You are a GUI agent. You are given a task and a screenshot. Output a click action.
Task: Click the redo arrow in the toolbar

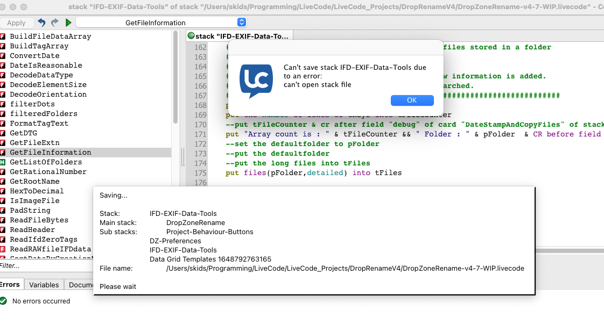click(55, 23)
